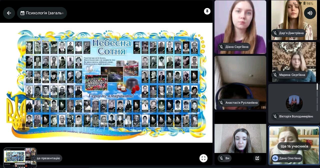Tap the "Небесна Сотня" slide title
Viewport: 320px width, 168px height.
click(x=112, y=47)
